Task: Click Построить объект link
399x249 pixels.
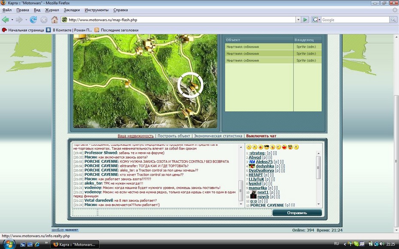Action: tap(174, 136)
